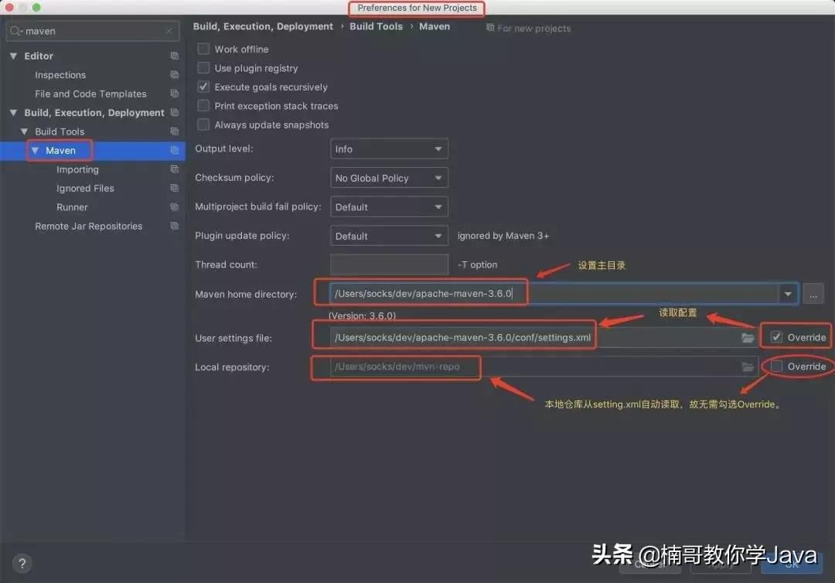
Task: Clear the maven search field with the X icon
Action: click(169, 31)
